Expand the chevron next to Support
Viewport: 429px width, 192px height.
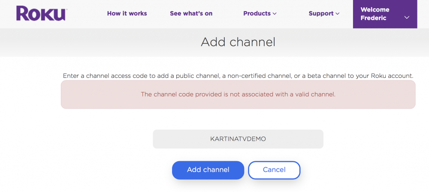(338, 14)
